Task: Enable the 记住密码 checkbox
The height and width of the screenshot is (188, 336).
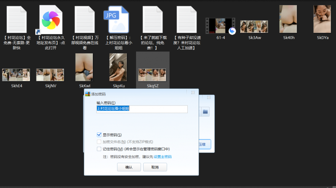Action: [99, 149]
